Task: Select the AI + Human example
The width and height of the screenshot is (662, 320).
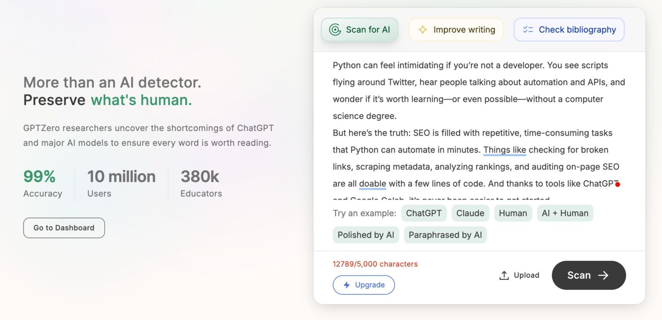Action: point(565,213)
